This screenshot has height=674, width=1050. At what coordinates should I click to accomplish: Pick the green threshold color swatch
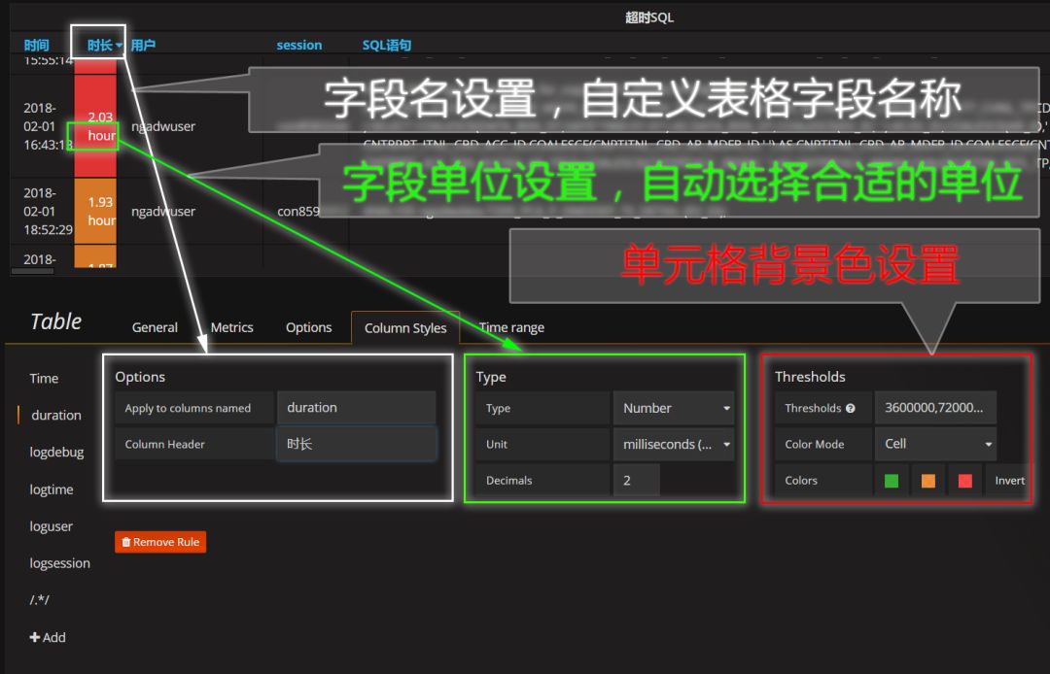892,481
